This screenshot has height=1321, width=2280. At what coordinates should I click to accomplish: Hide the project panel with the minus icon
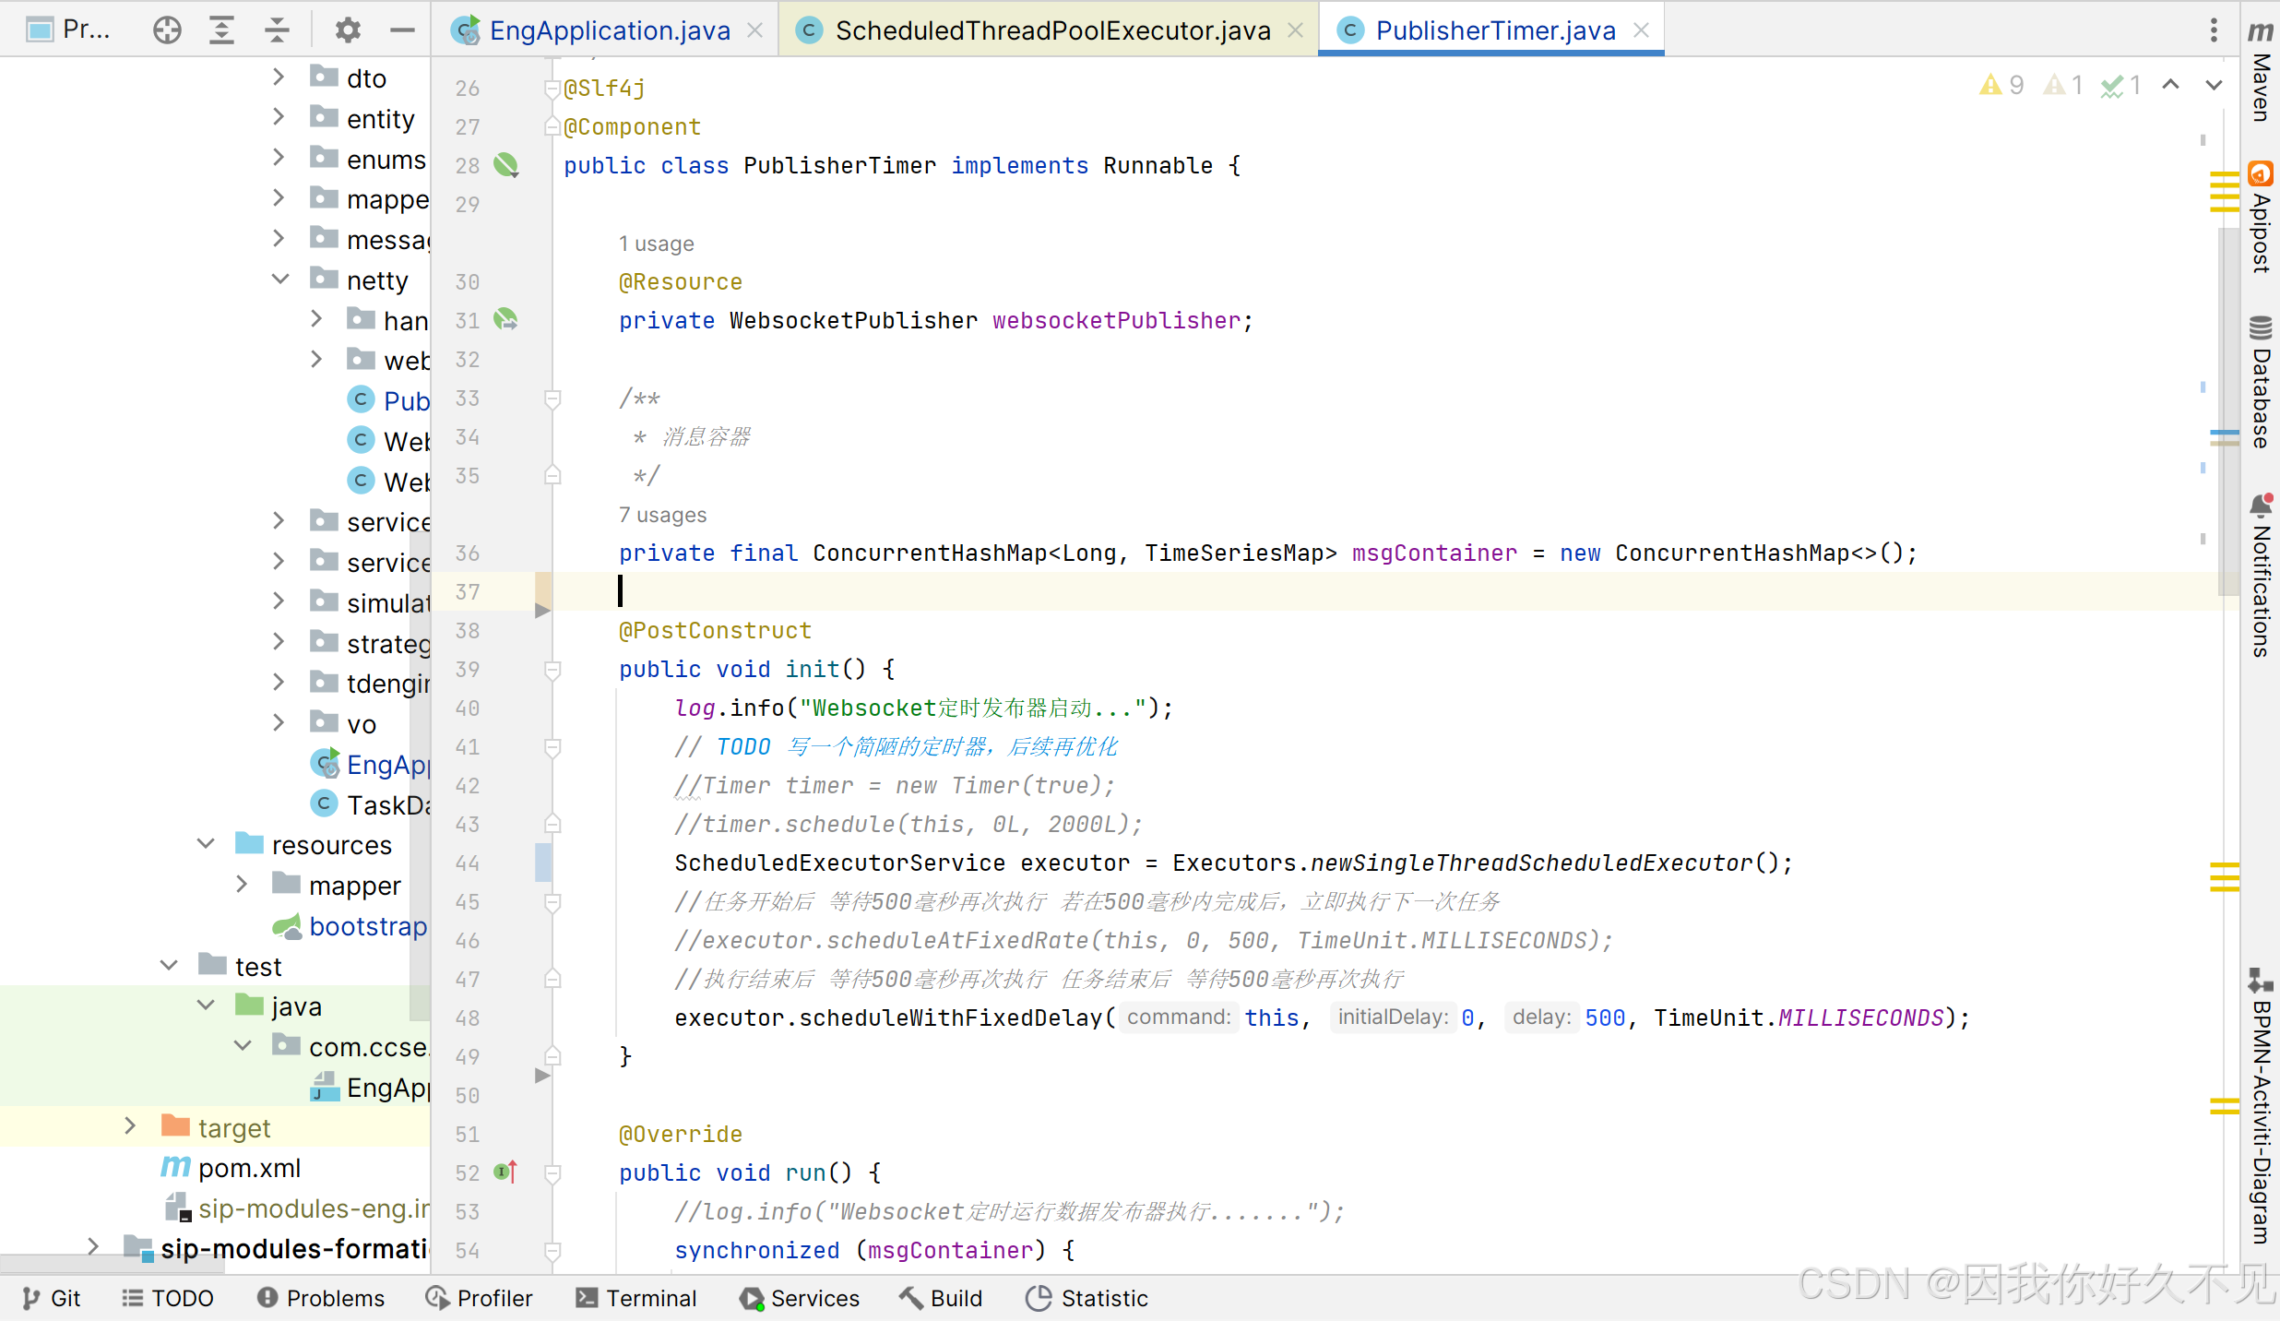pos(402,30)
